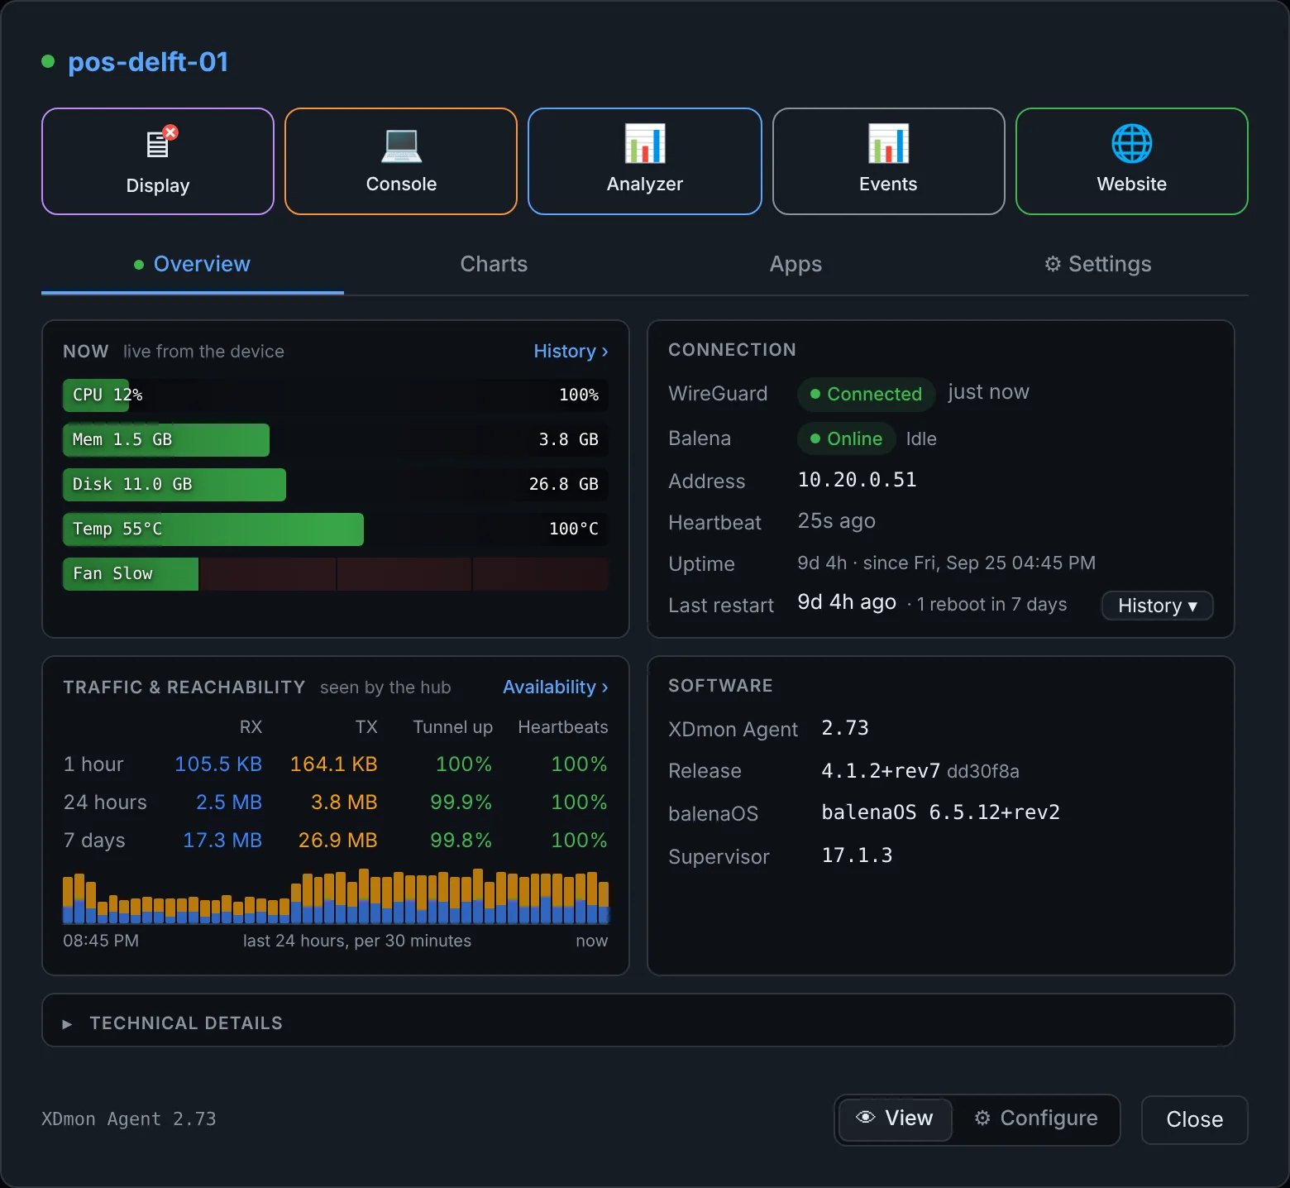This screenshot has width=1290, height=1188.
Task: Click the Supervisor 17.1.3 value
Action: [857, 855]
